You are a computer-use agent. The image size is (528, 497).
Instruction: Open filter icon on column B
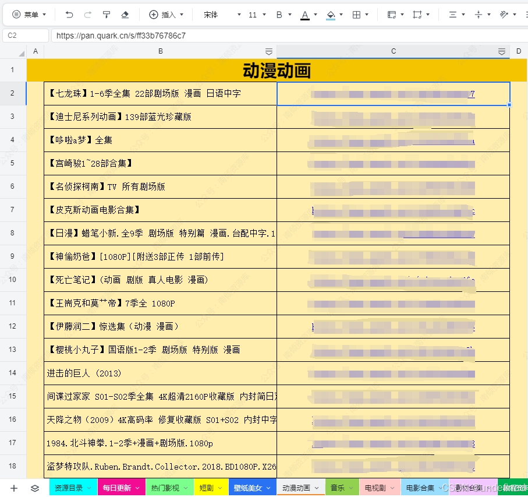(x=269, y=51)
